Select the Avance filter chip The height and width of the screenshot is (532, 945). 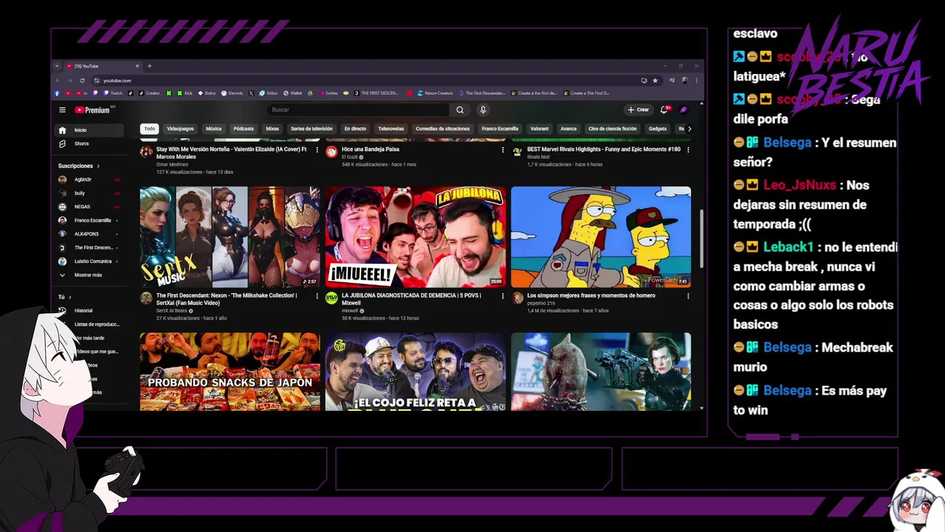tap(568, 129)
